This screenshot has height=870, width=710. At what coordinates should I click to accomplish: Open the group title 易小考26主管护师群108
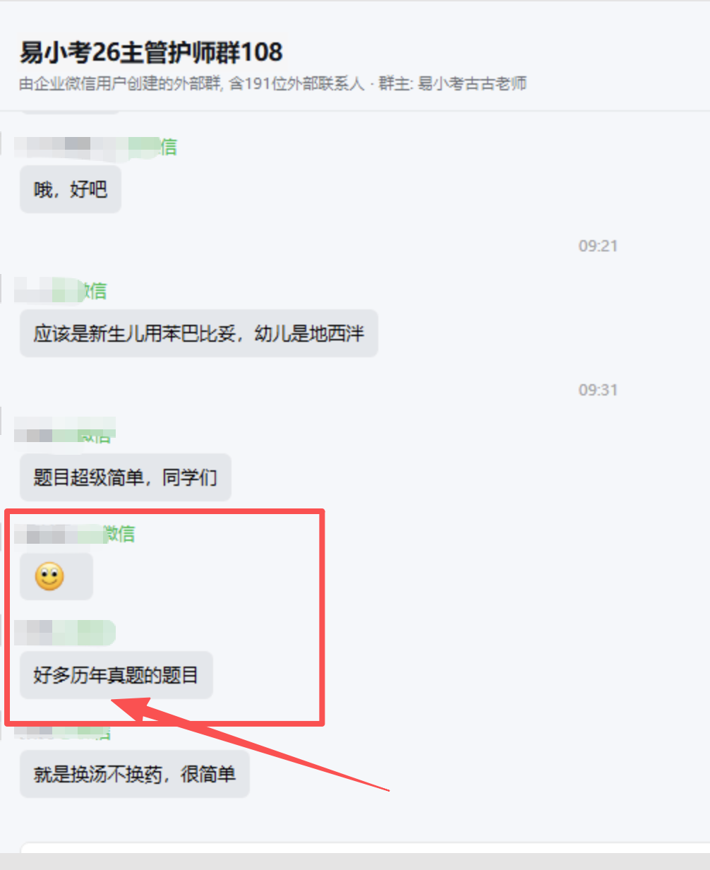[x=151, y=52]
